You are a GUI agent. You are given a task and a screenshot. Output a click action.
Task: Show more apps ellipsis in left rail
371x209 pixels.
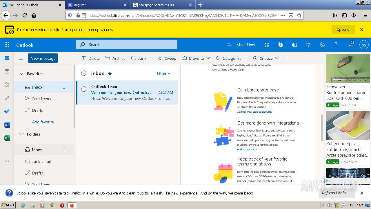coord(7,161)
